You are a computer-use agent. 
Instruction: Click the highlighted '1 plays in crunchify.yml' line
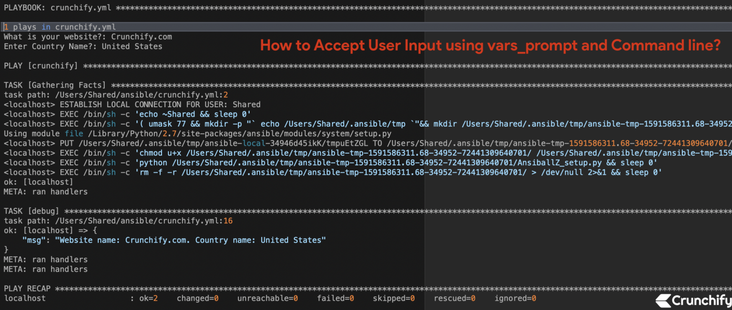(59, 27)
